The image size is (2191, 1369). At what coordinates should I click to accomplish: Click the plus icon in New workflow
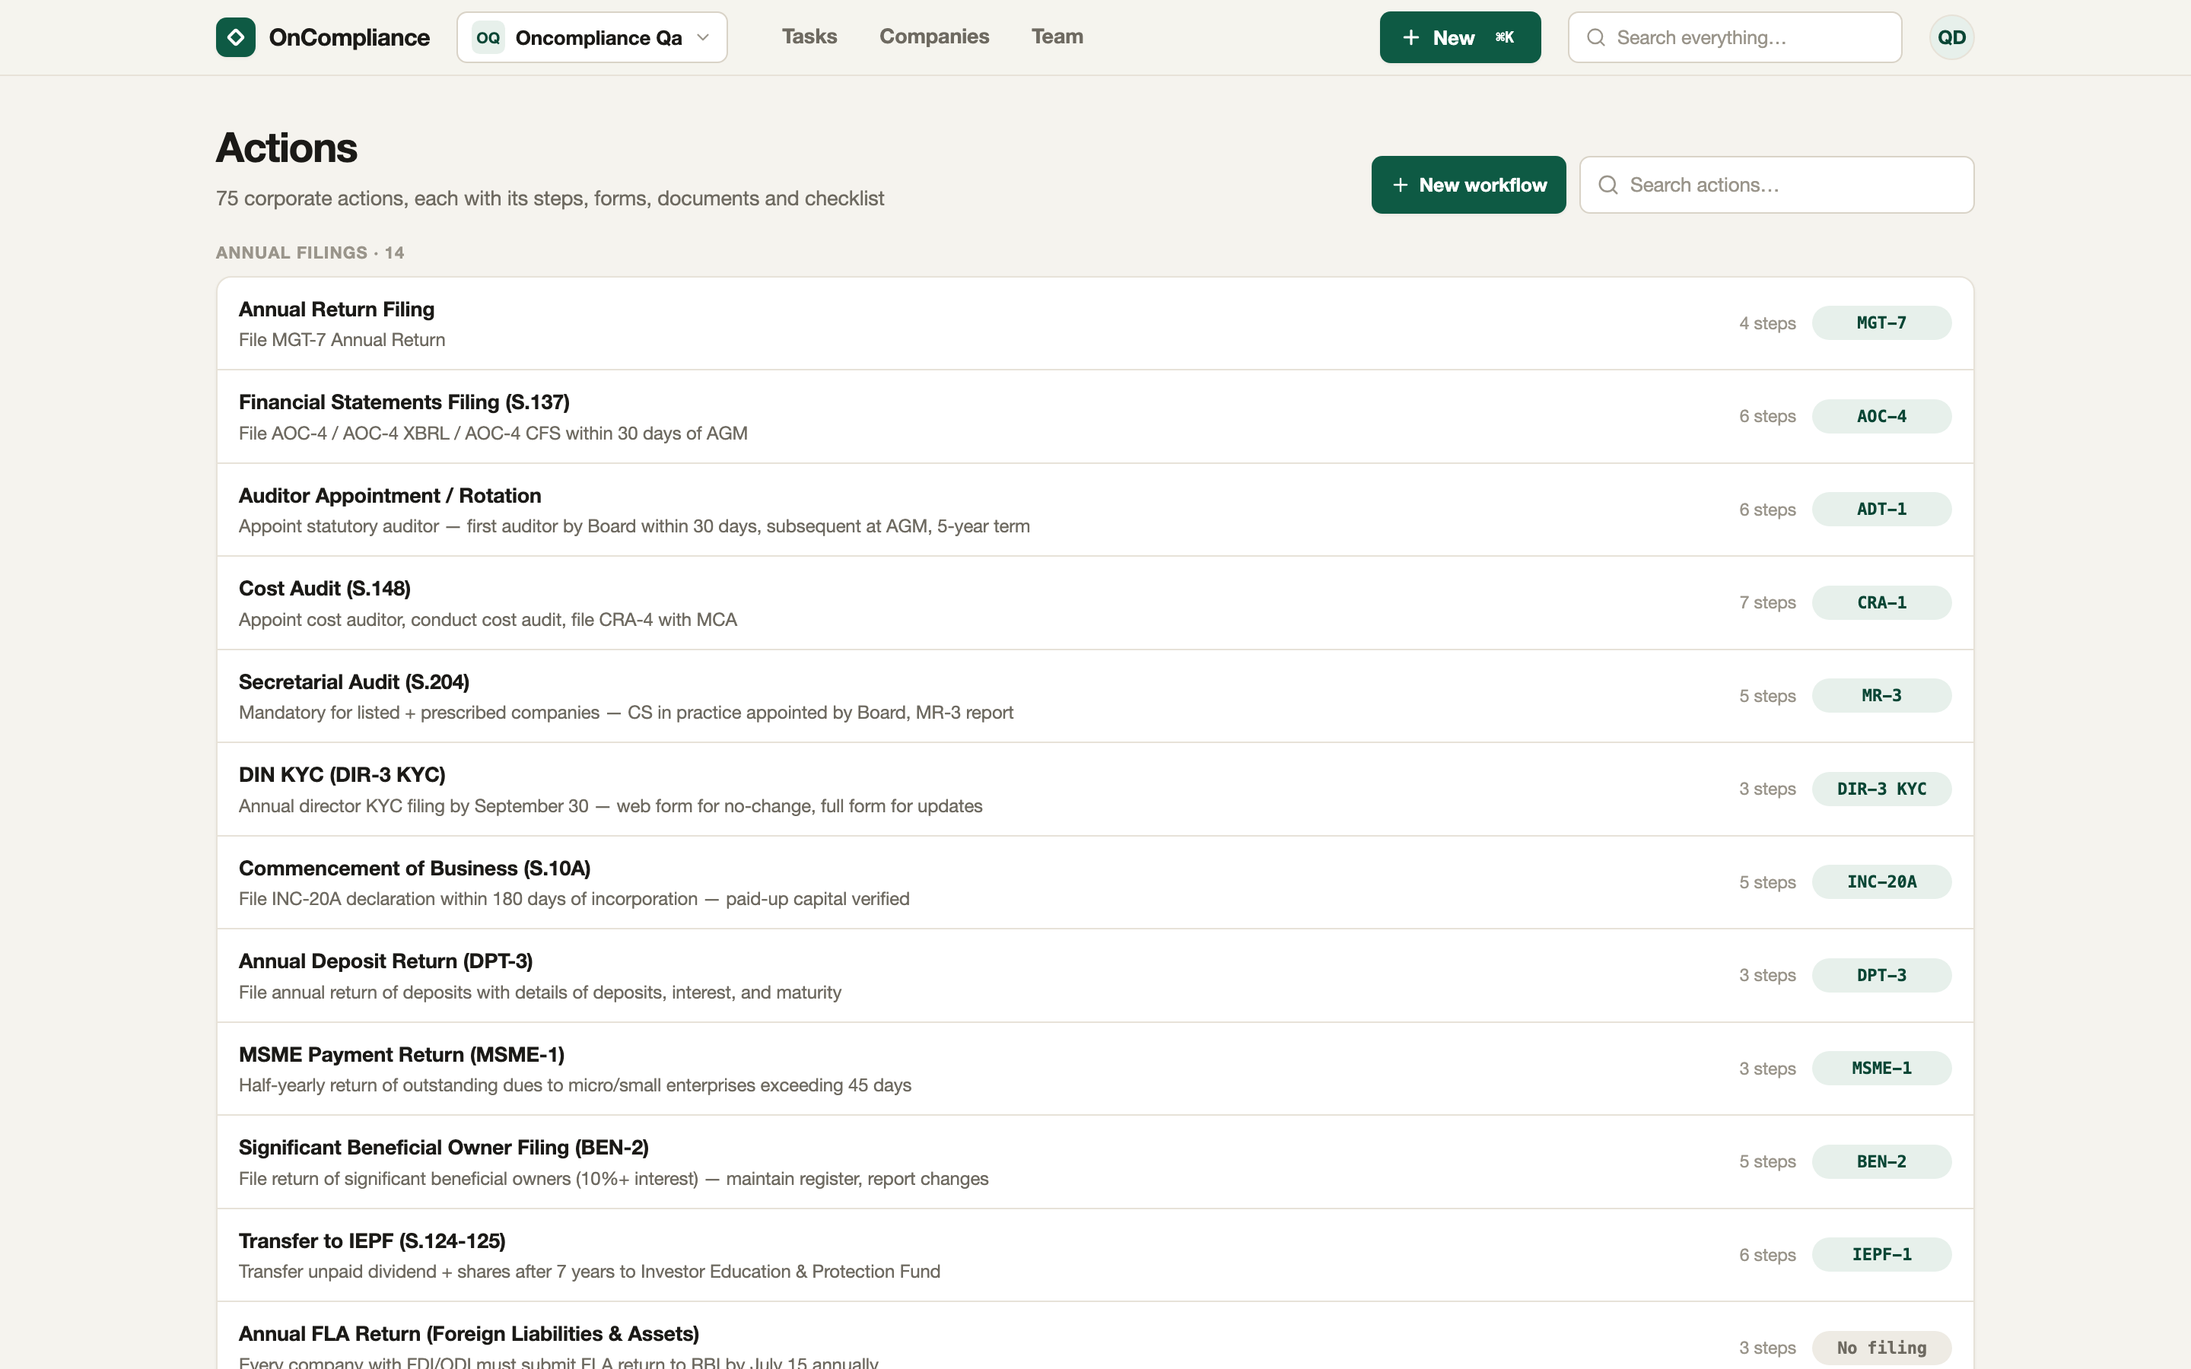coord(1400,185)
